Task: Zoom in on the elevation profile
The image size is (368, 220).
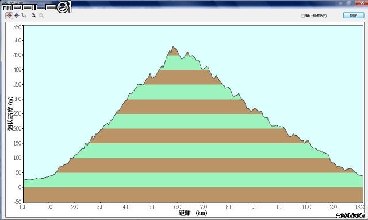Action: [34, 15]
